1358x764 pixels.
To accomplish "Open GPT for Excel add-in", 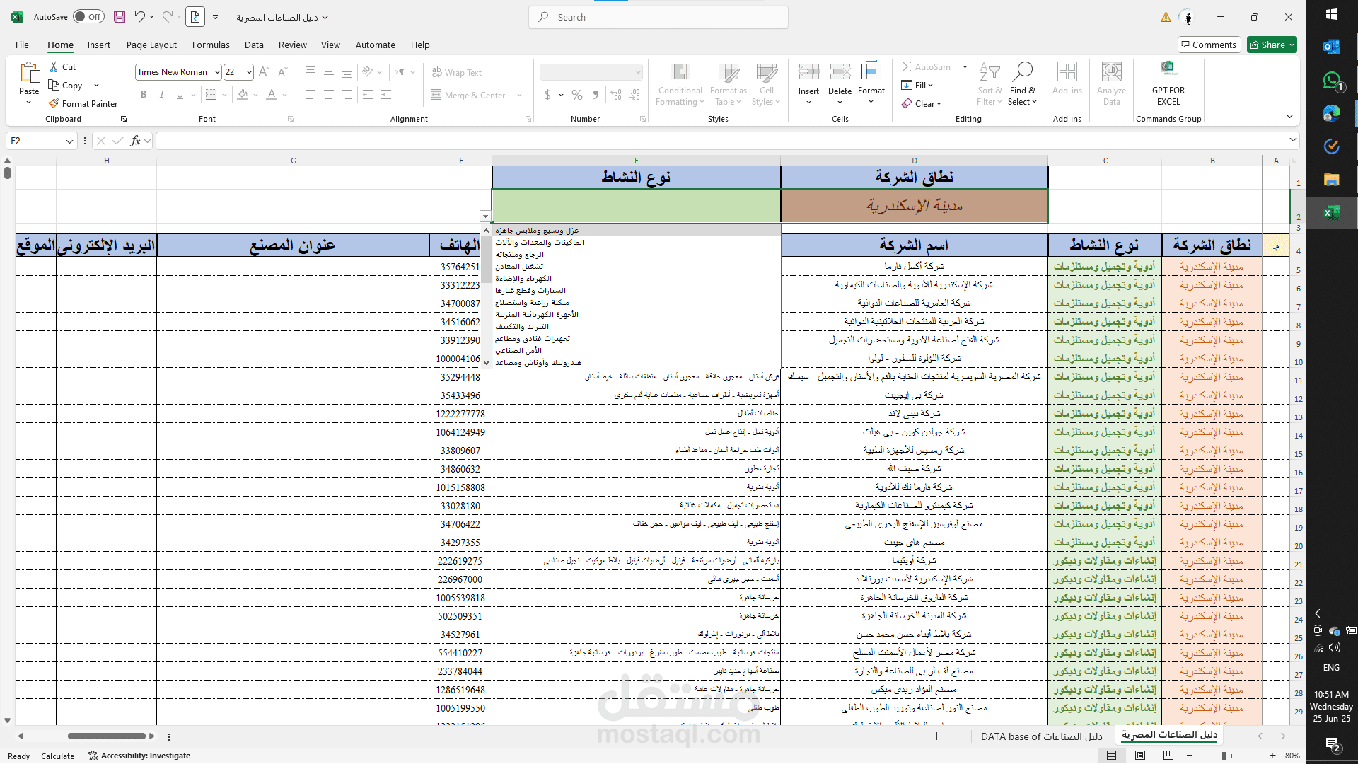I will coord(1168,83).
